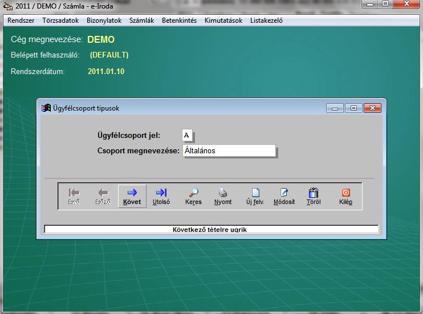
Task: Click the Követ (next record) arrow button
Action: (132, 196)
